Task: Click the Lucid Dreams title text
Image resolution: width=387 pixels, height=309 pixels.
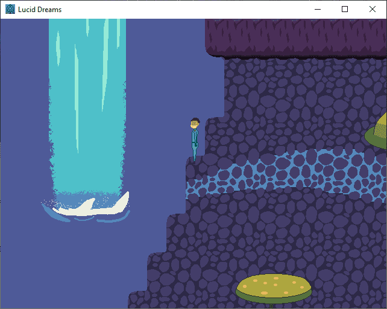Action: pyautogui.click(x=40, y=10)
